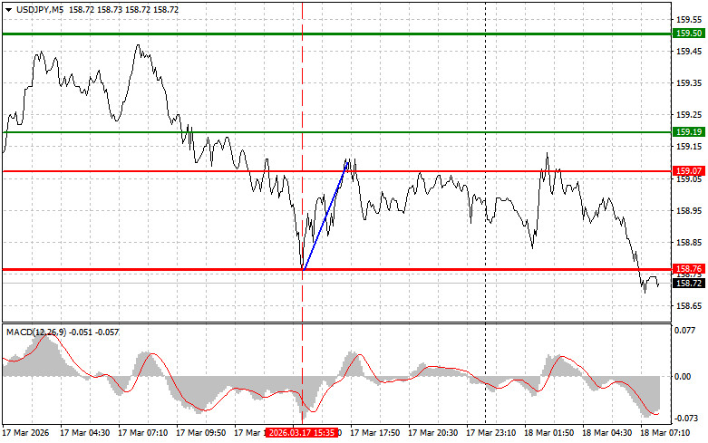
Task: Select the USDJPY,M5 chart title text
Action: click(x=40, y=9)
